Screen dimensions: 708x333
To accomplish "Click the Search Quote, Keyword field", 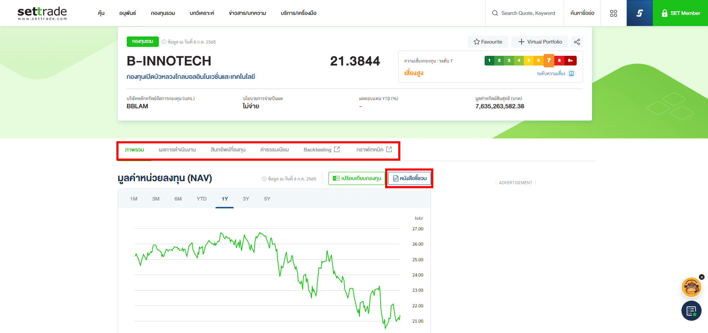I will point(528,13).
